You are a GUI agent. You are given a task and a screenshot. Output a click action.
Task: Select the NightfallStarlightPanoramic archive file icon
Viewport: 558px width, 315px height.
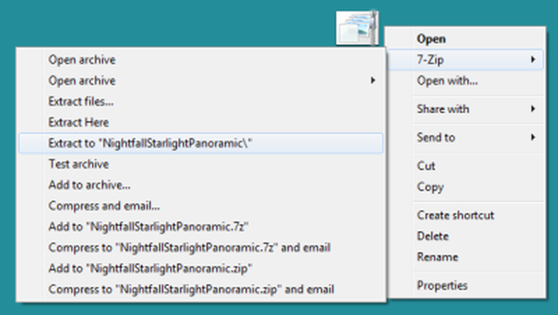(357, 28)
